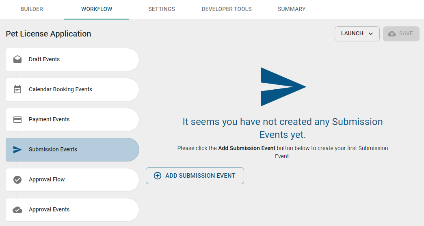
Task: Switch to the Builder tab
Action: click(32, 9)
